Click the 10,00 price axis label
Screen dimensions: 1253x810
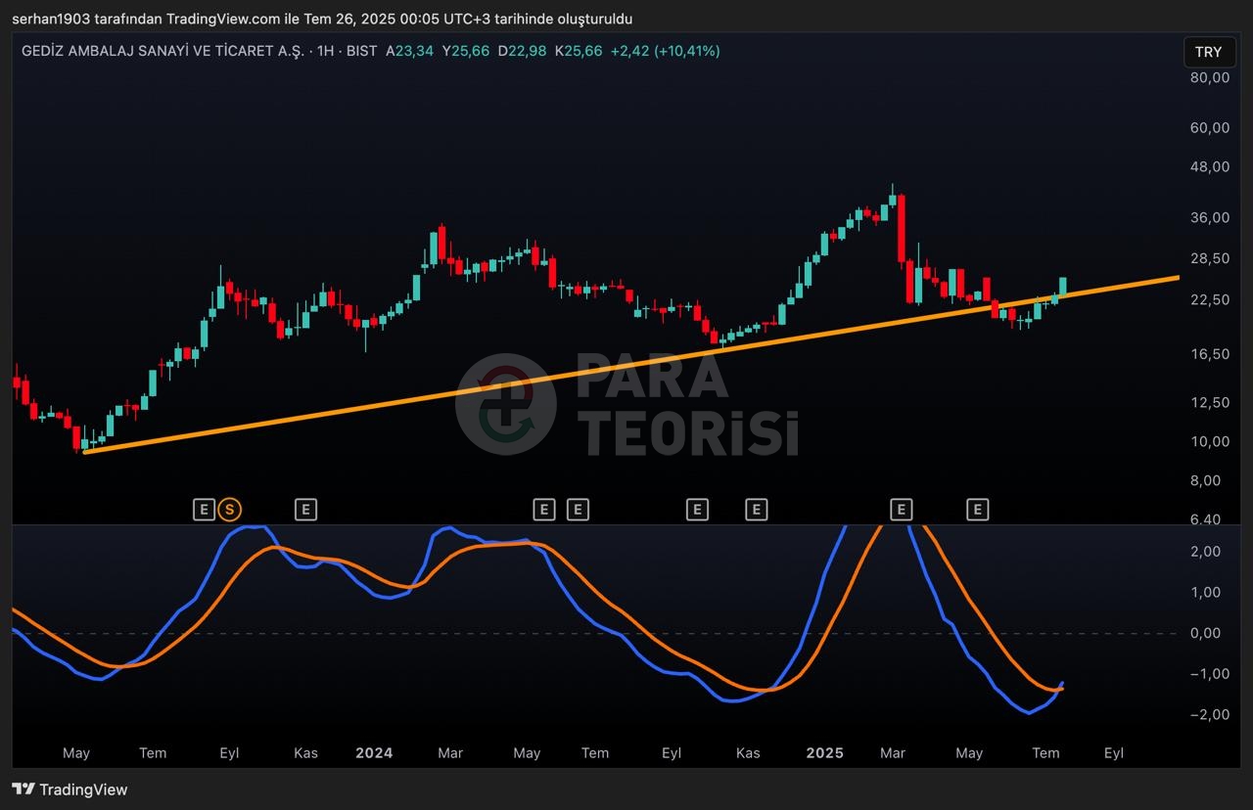[1210, 441]
